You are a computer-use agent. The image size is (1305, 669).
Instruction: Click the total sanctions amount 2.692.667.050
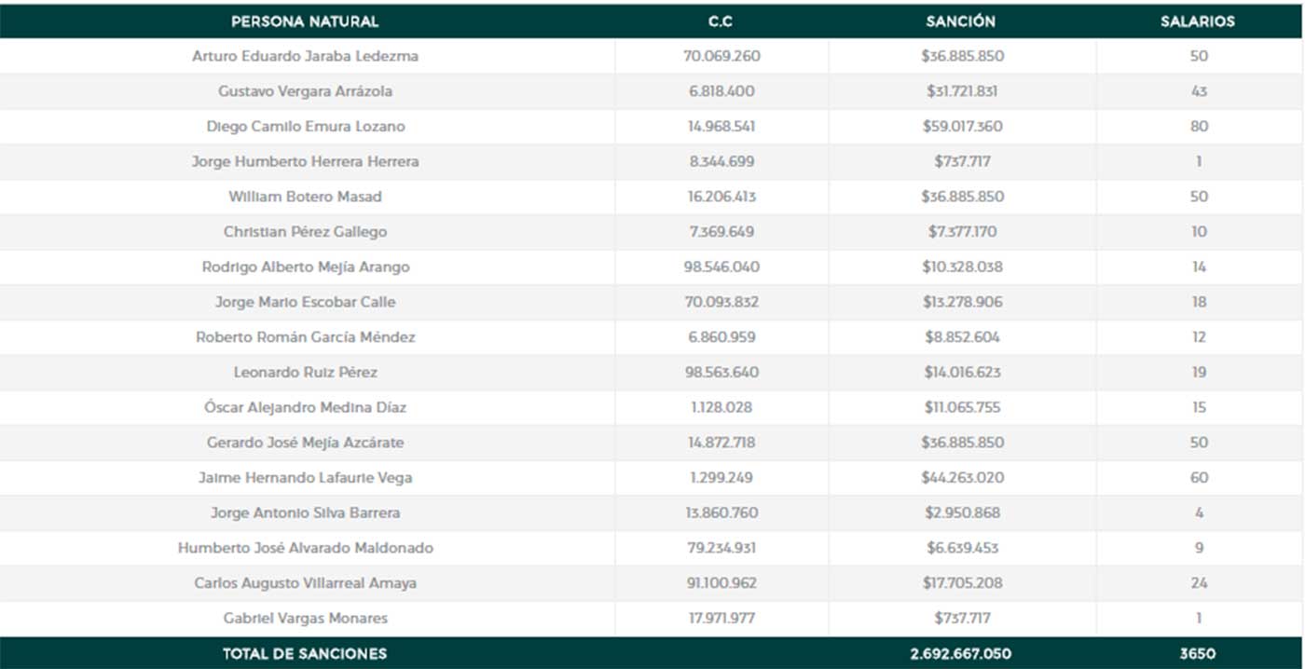click(960, 654)
